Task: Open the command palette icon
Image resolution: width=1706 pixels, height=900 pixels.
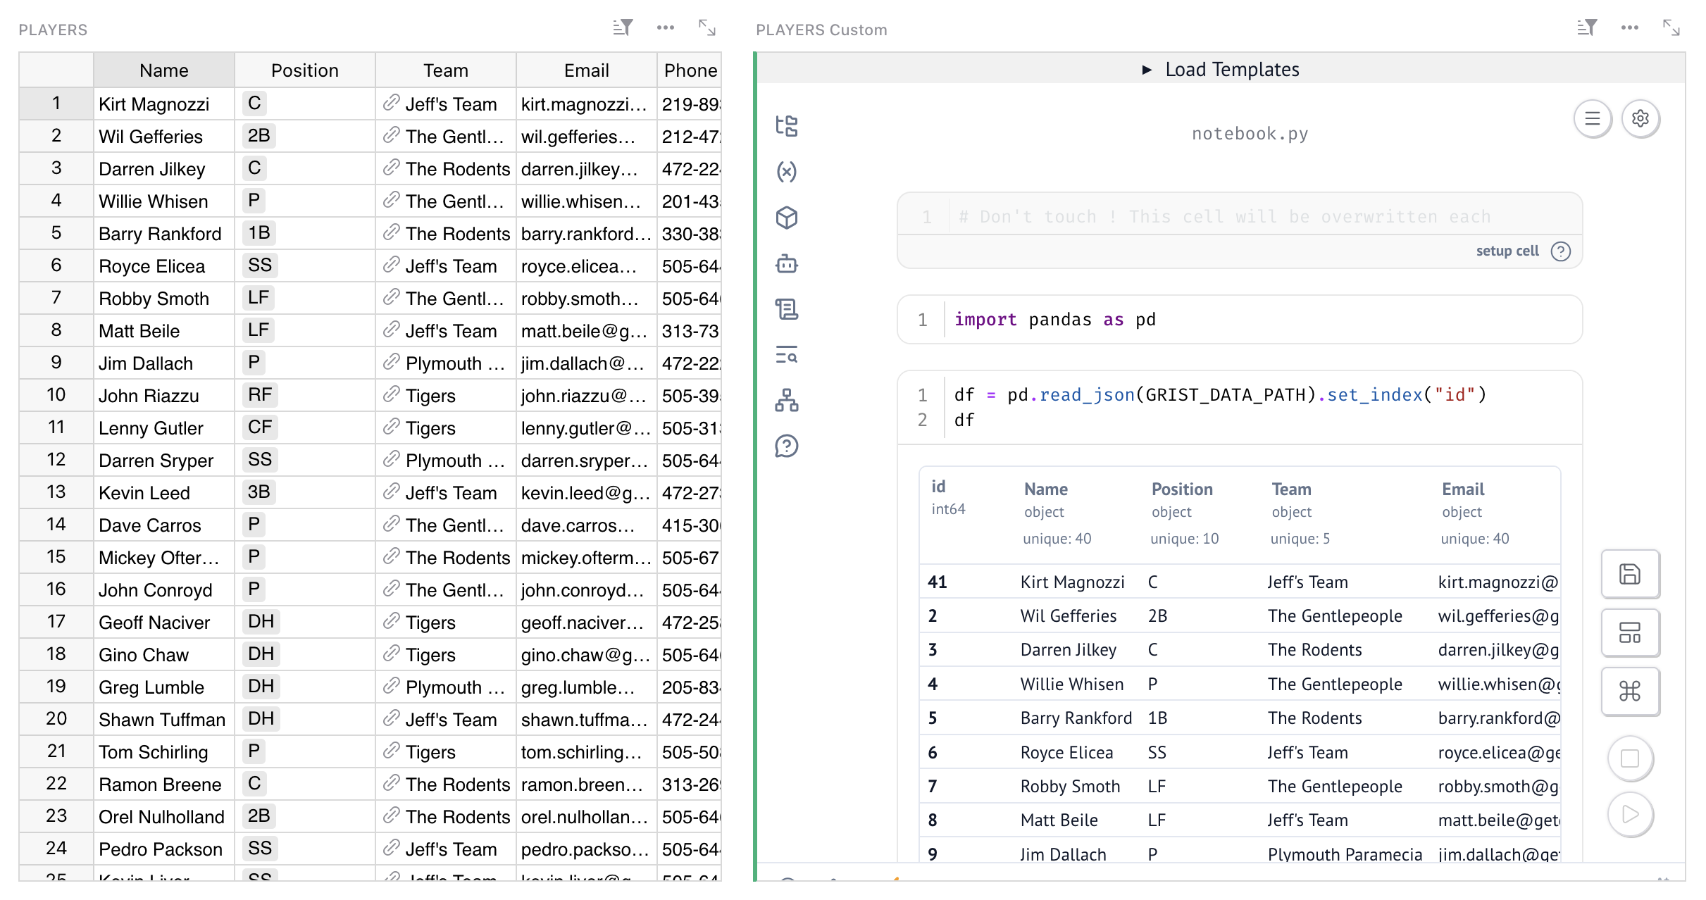Action: coord(1629,691)
